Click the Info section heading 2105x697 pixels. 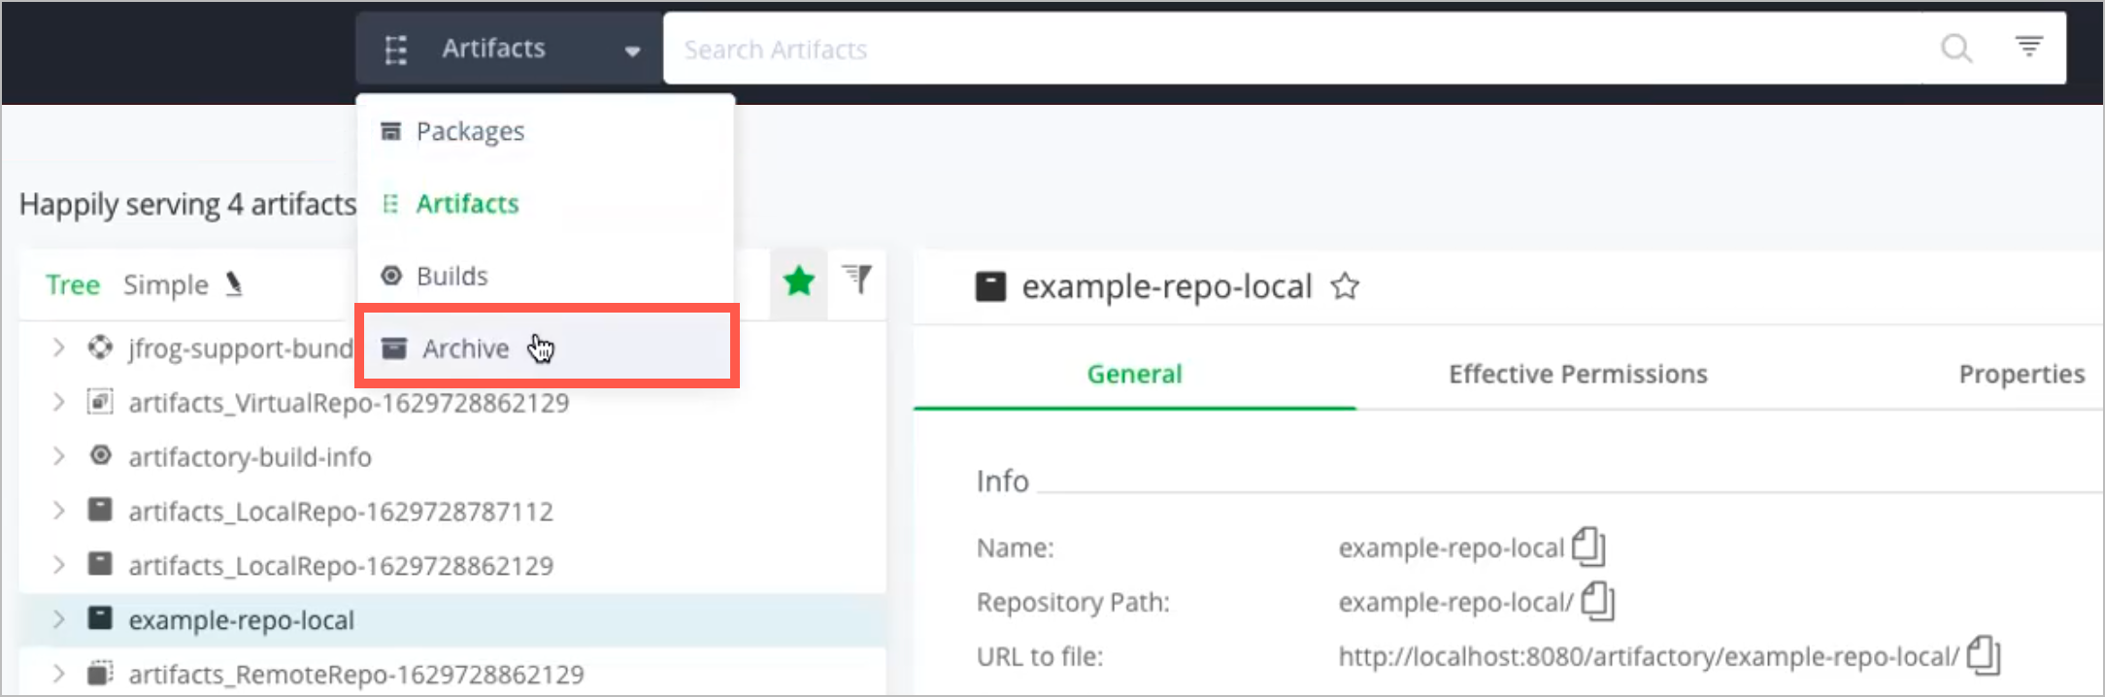point(1002,481)
